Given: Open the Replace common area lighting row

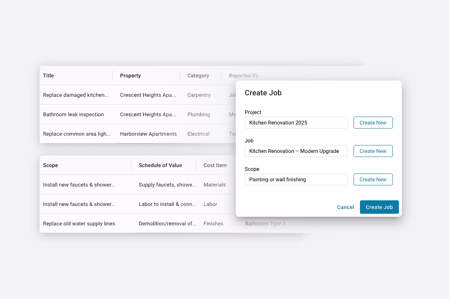Looking at the screenshot, I should click(77, 134).
